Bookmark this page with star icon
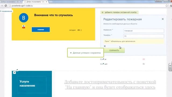The width and height of the screenshot is (172, 97). click(x=167, y=6)
